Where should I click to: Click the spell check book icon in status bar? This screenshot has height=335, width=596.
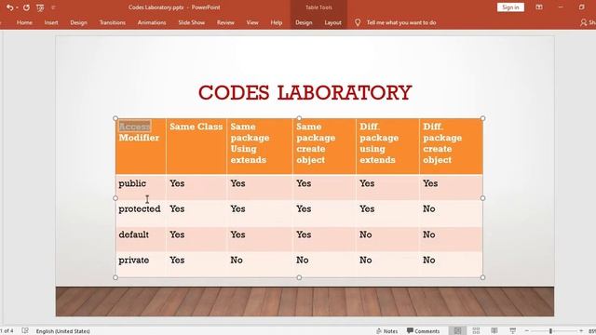pos(25,331)
